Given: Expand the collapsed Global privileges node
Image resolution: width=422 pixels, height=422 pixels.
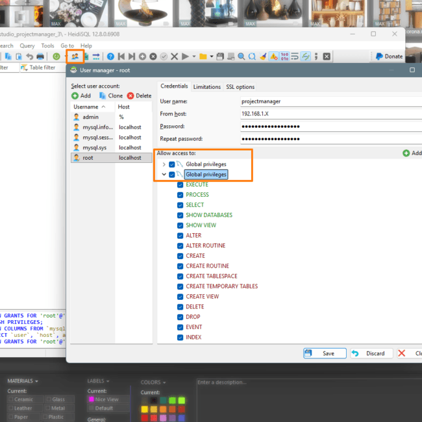Looking at the screenshot, I should (164, 164).
